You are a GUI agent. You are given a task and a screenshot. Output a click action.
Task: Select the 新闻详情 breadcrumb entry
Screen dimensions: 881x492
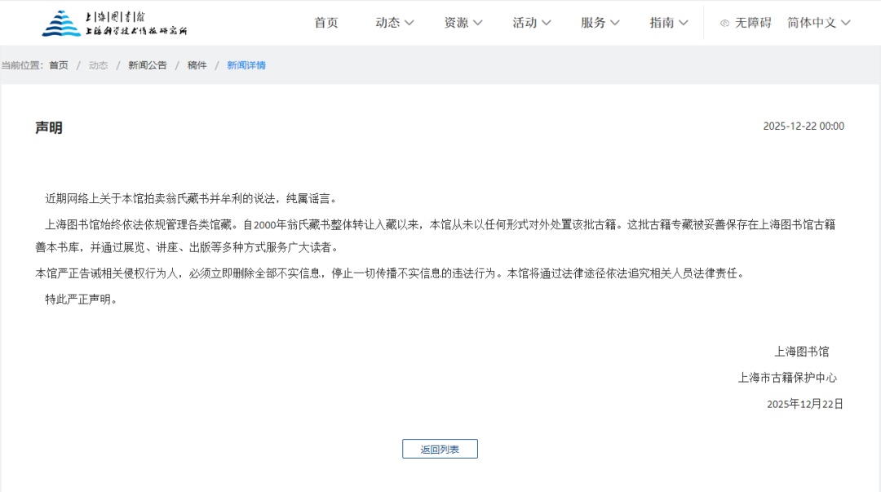[246, 65]
